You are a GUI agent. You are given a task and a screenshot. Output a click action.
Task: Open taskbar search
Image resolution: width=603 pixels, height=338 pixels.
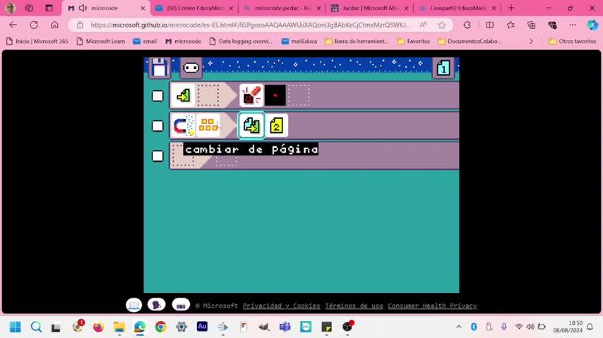click(36, 327)
